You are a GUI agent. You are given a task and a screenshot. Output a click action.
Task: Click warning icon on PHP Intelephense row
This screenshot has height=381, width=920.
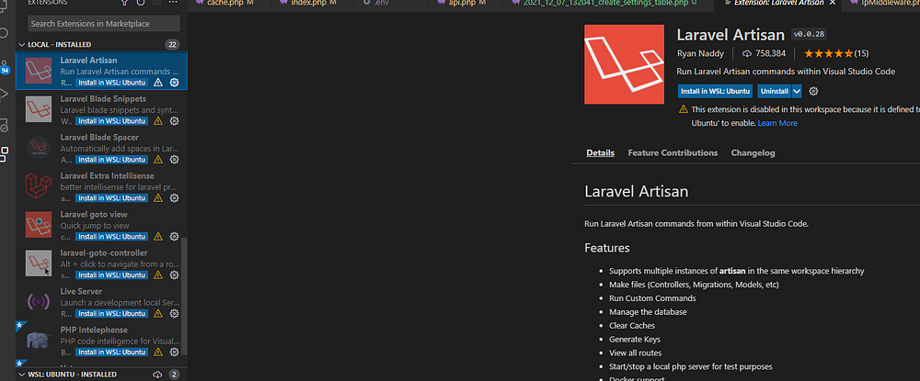[158, 353]
